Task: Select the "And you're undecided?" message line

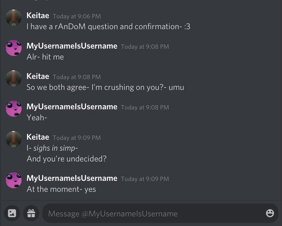Action: pyautogui.click(x=66, y=159)
